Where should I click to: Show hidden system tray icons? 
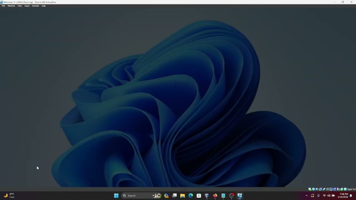(306, 196)
